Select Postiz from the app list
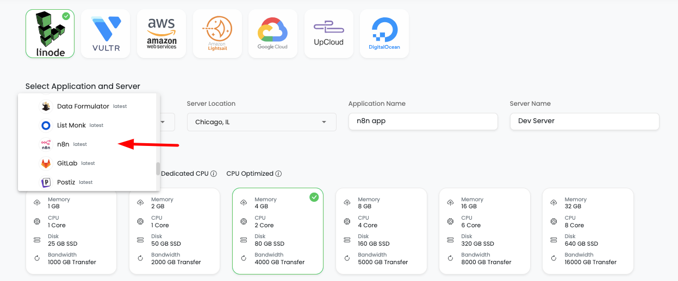The image size is (678, 281). pos(66,182)
